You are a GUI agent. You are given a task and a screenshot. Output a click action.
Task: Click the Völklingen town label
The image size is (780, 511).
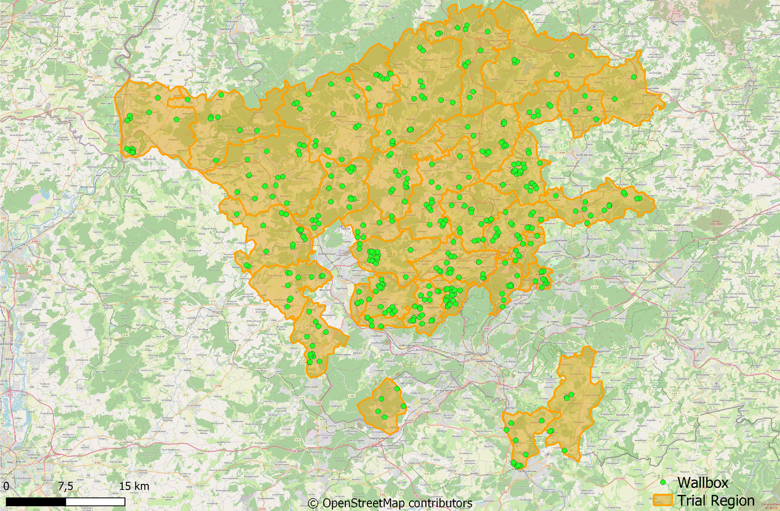click(x=405, y=345)
